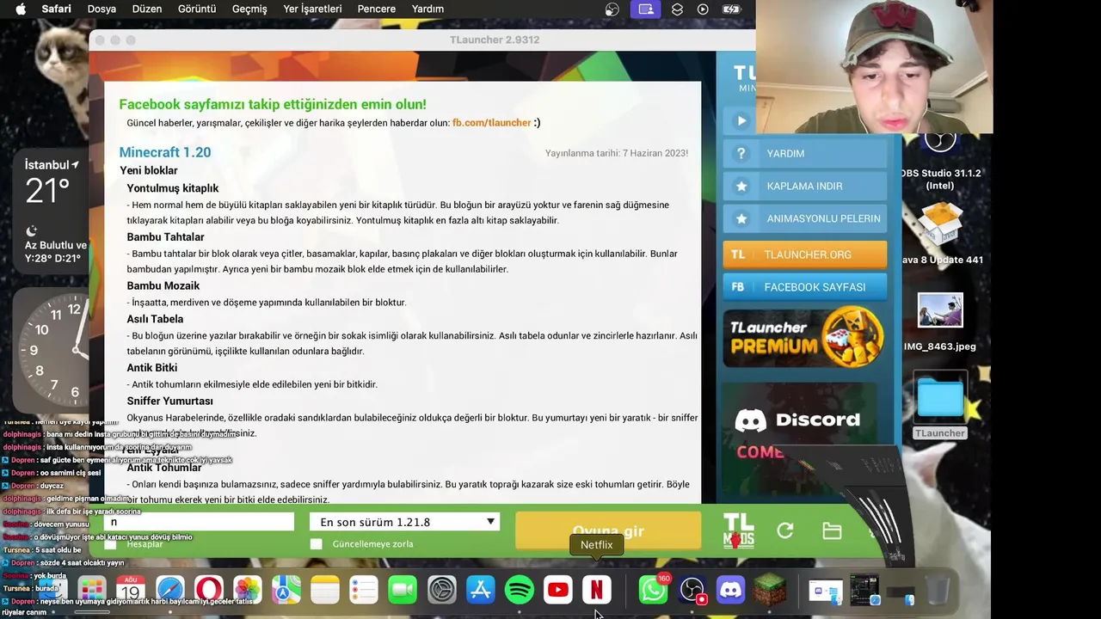Open Launchpad from the Dock

coord(92,590)
